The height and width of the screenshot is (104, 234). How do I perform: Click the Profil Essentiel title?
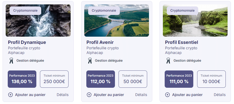[x=181, y=42]
